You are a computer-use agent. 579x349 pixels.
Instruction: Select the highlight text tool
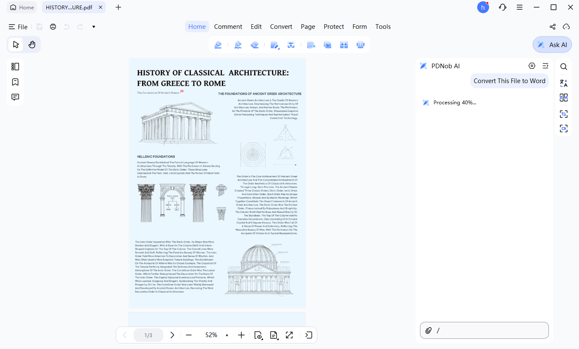218,45
